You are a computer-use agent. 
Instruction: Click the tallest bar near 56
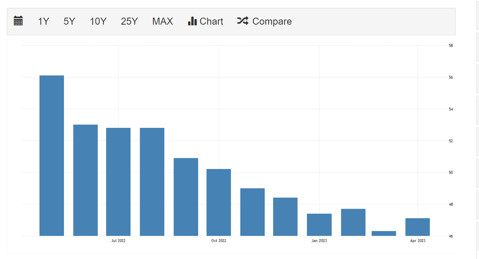pyautogui.click(x=52, y=155)
